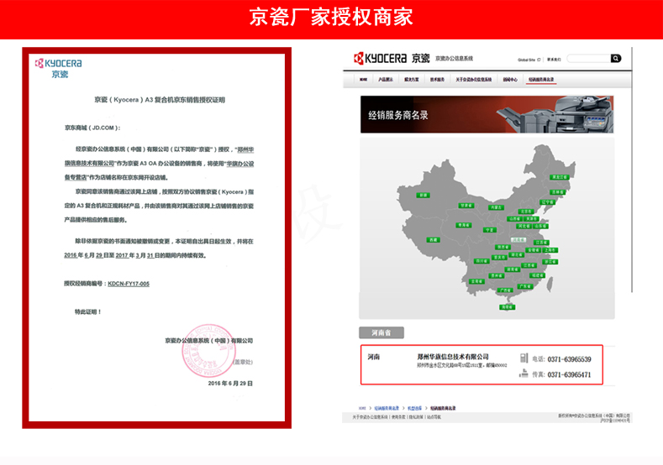Click the 经销服务商名录 copier banner
The width and height of the screenshot is (663, 465).
(x=487, y=114)
